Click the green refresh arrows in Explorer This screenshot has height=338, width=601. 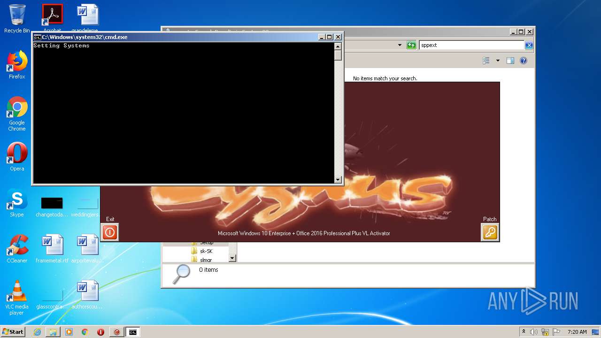411,45
